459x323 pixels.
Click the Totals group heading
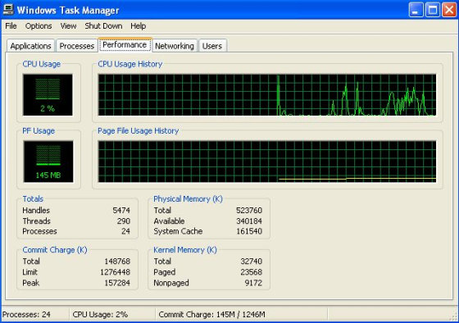pos(33,199)
